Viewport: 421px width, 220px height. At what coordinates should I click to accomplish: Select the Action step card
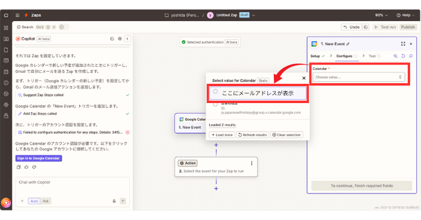(216, 167)
